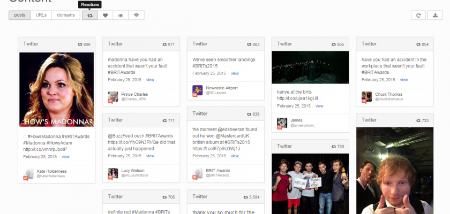The height and width of the screenshot is (214, 450).
Task: Open view link on Newcastle Airport post
Action: pos(235,73)
